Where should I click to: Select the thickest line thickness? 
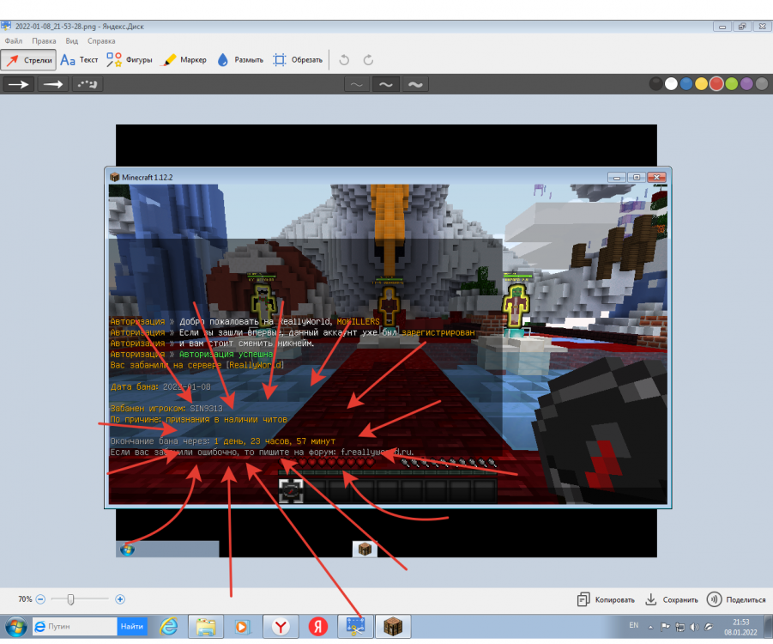click(x=415, y=84)
